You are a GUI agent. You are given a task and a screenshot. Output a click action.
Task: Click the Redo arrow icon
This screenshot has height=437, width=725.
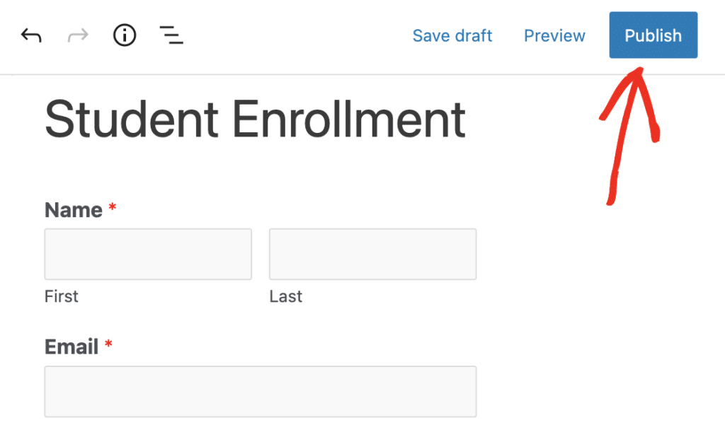tap(77, 35)
